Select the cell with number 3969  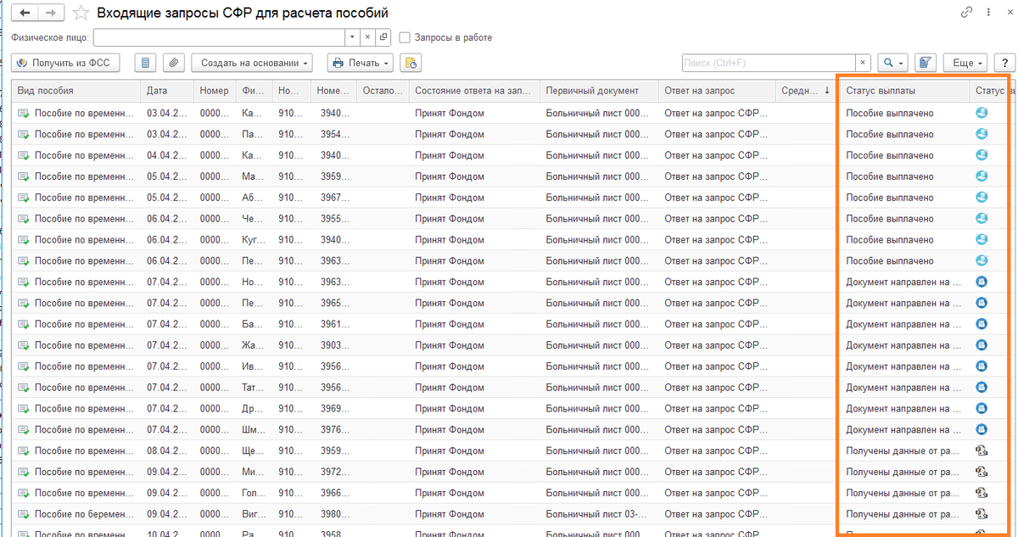tap(333, 409)
